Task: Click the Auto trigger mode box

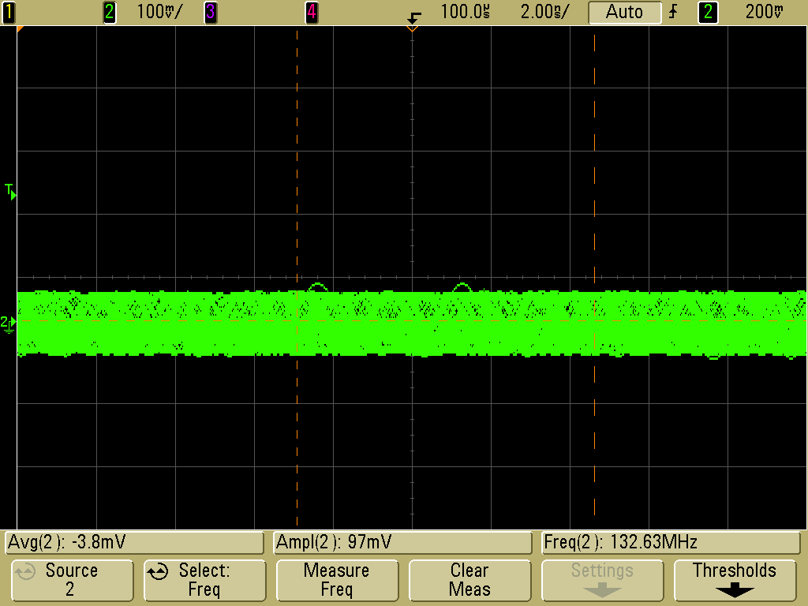Action: [x=625, y=12]
